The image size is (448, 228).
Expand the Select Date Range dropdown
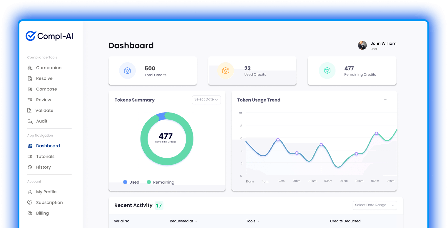click(375, 205)
